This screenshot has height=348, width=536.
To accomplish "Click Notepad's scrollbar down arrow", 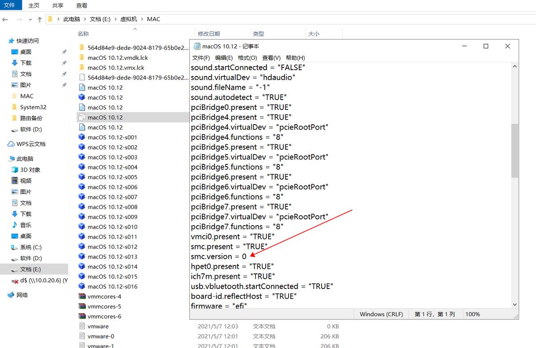I will pos(514,304).
